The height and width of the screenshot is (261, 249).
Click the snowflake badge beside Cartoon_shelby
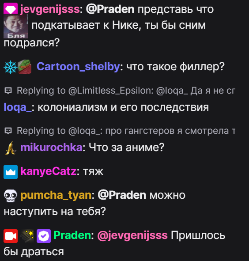pos(10,67)
